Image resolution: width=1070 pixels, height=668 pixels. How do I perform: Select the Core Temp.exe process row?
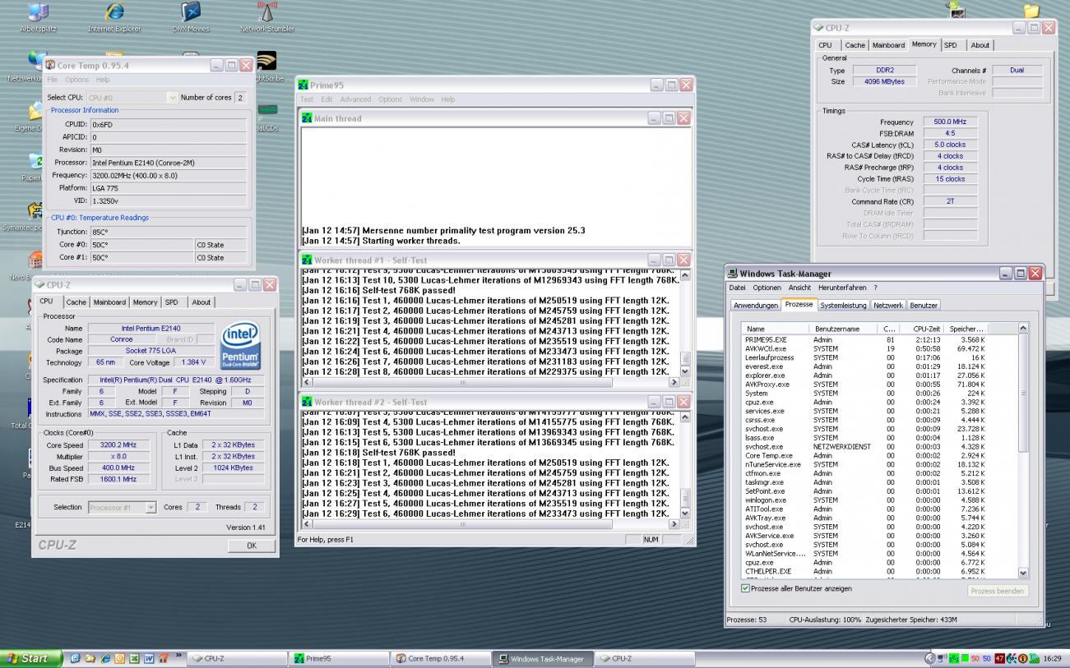[879, 455]
